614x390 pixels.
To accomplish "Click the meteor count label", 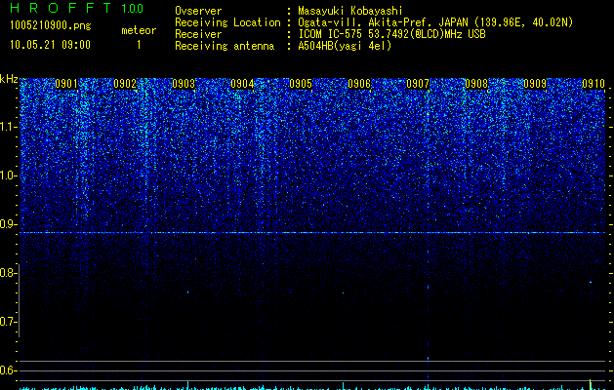I will [x=139, y=30].
